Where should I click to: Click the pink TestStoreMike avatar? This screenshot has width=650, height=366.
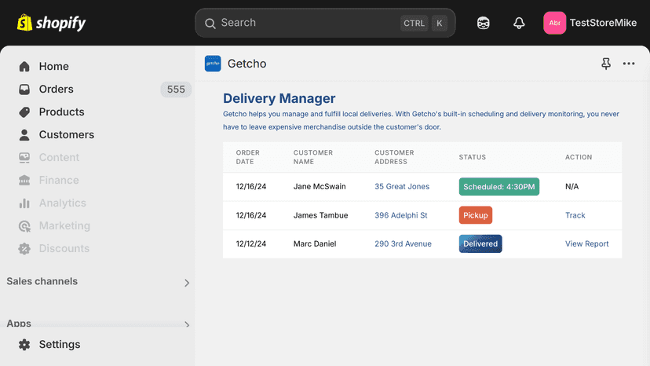click(x=555, y=23)
